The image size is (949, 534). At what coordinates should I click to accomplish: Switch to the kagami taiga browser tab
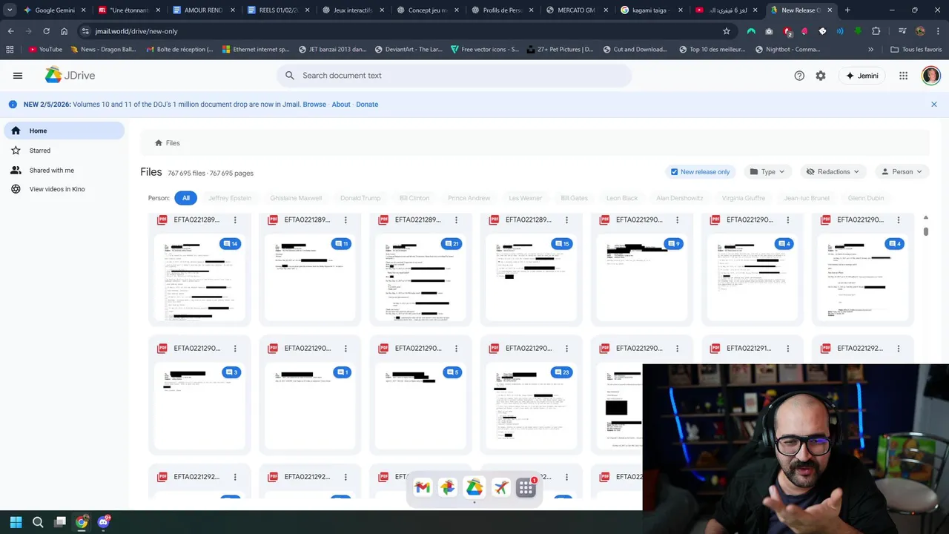point(652,10)
